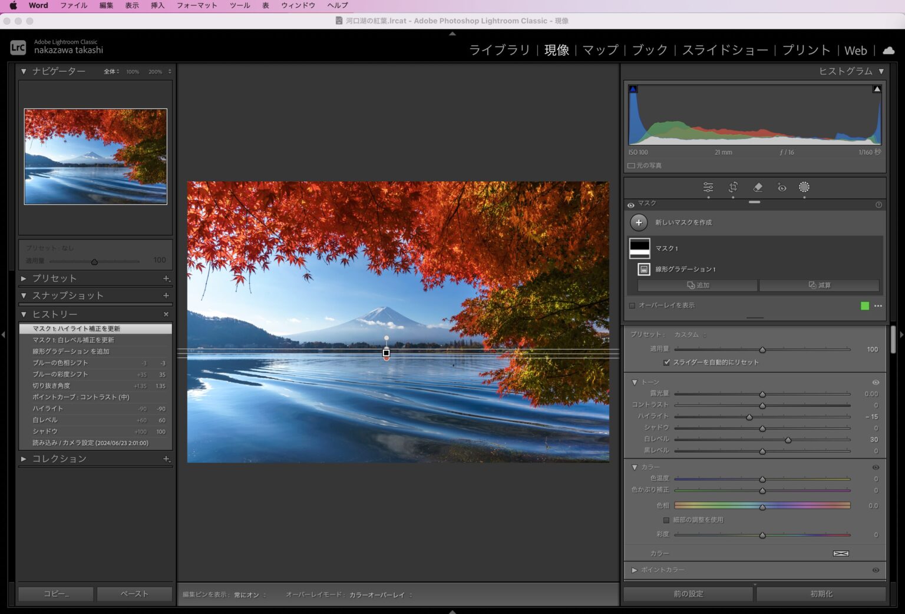Open the Masking tool icon
This screenshot has height=614, width=905.
coord(804,187)
